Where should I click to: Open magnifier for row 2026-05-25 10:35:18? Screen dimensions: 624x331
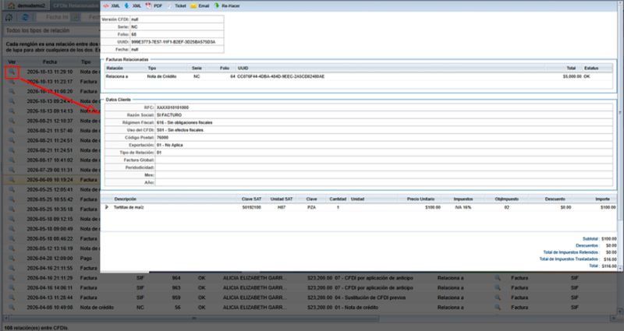point(12,209)
